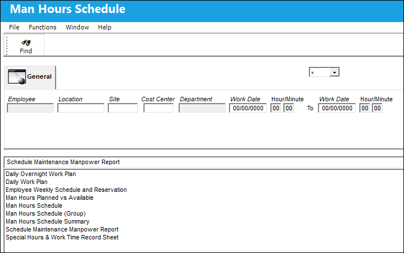Select Man Hours Schedule list entry
The image size is (404, 253).
[x=34, y=205]
